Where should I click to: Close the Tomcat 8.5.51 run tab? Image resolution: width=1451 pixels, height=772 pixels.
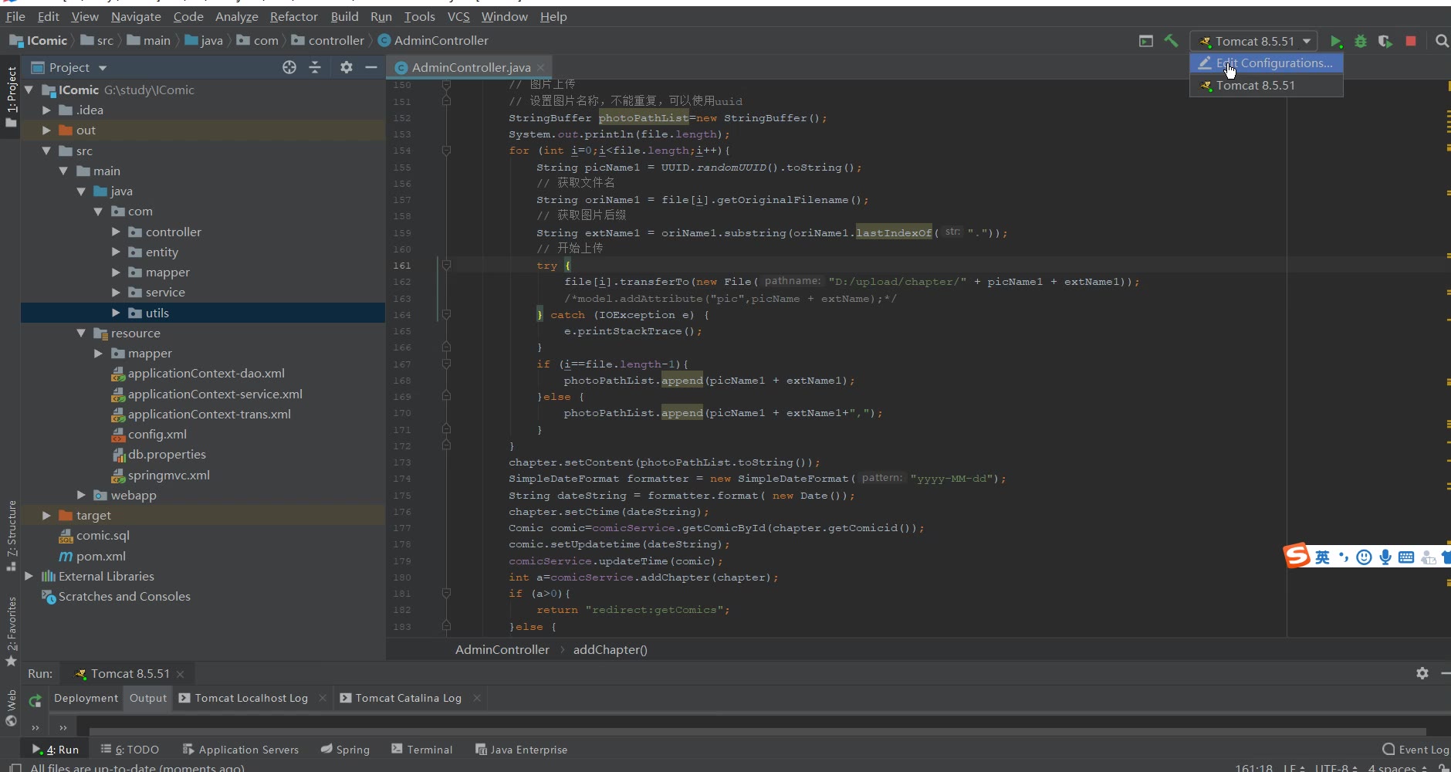(180, 674)
